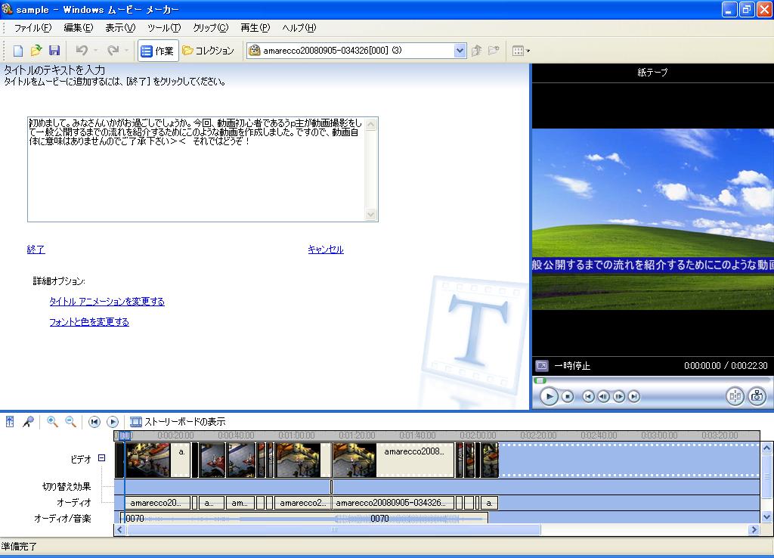Click the up-one-level folder icon
Screen dimensions: 774x558
pyautogui.click(x=476, y=51)
